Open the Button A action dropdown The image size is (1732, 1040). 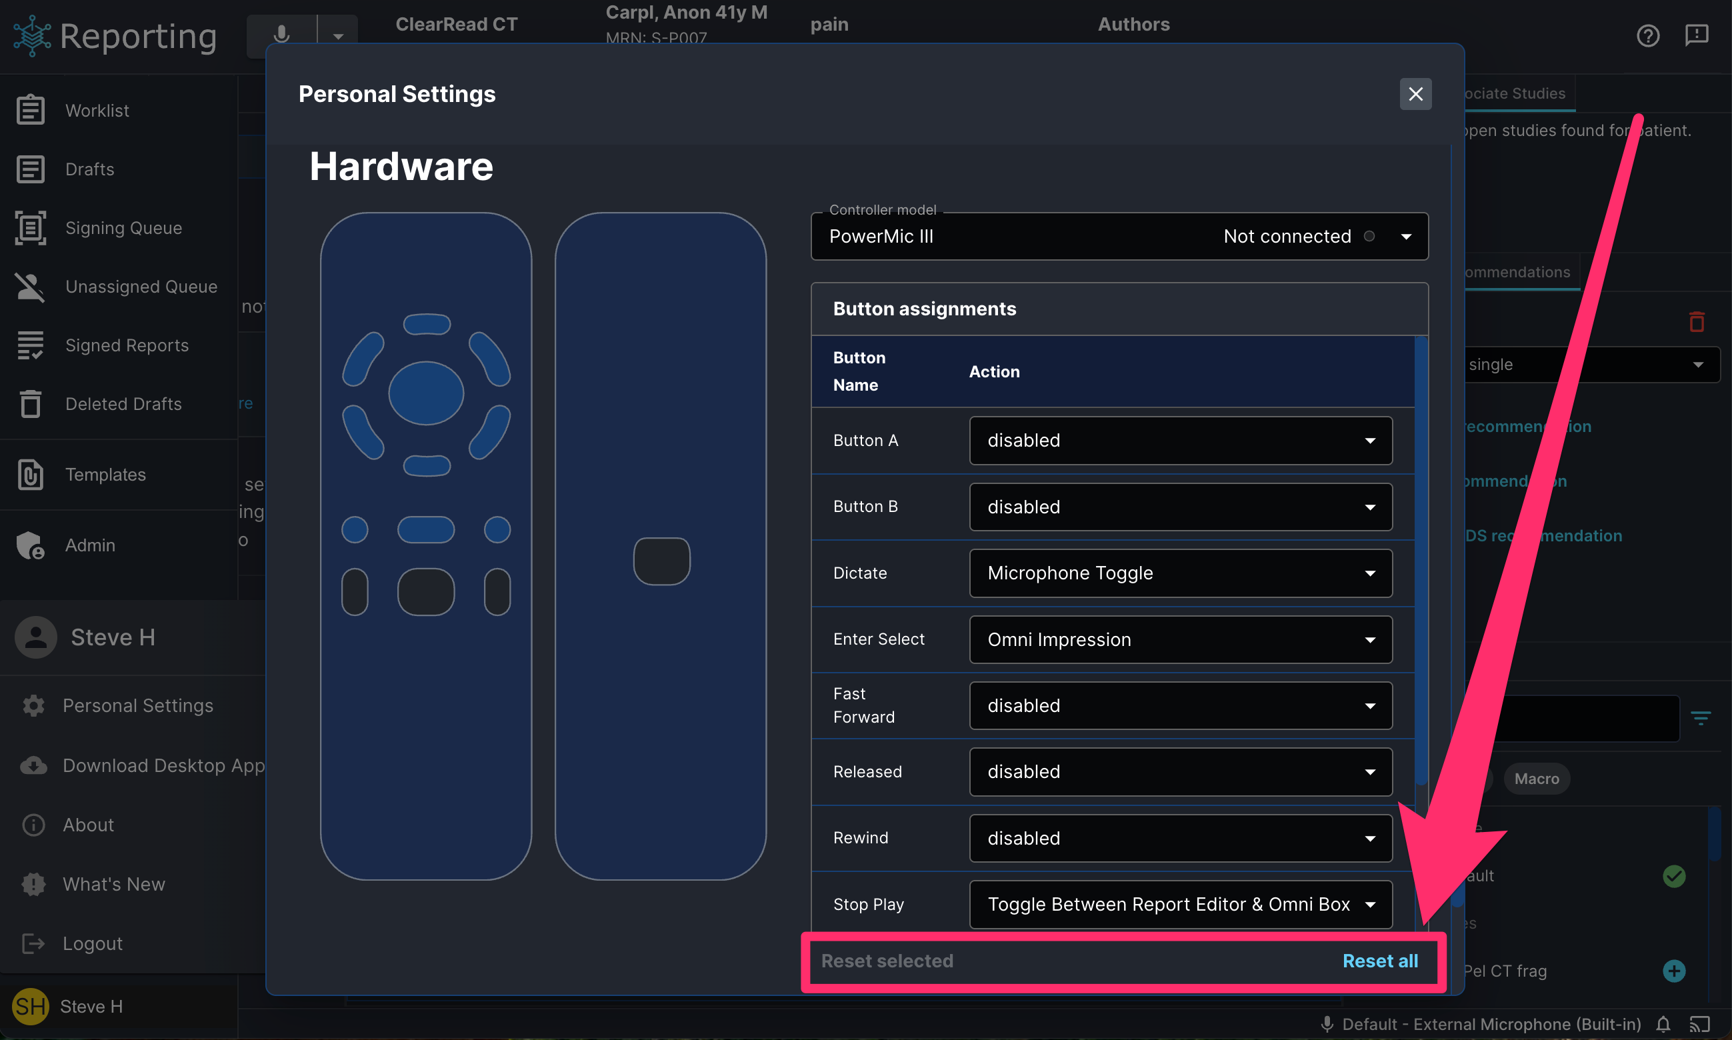click(x=1180, y=440)
